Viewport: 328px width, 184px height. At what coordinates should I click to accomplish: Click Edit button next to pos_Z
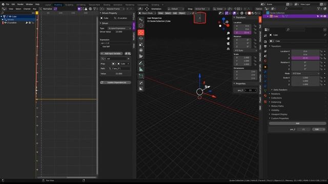coord(318,129)
